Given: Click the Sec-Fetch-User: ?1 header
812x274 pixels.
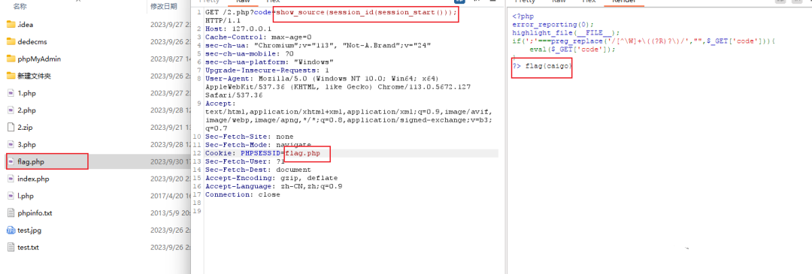Looking at the screenshot, I should click(x=245, y=161).
